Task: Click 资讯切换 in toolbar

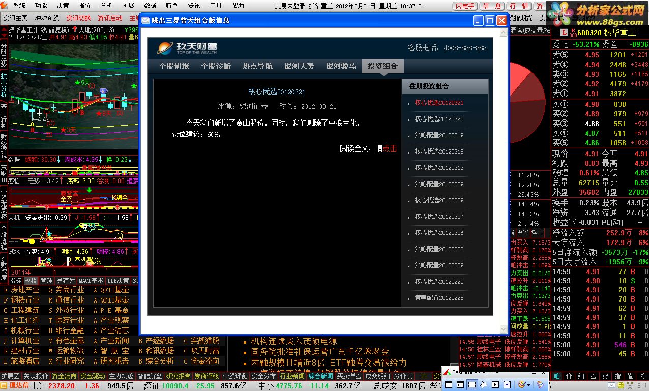Action: pyautogui.click(x=78, y=18)
